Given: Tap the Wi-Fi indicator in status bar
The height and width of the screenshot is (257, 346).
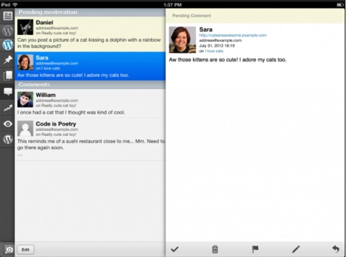Looking at the screenshot, I should 15,4.
